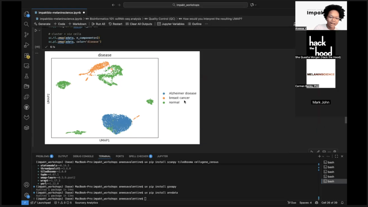Open the new terminal launch profile dropdown
This screenshot has height=207, width=368.
[323, 156]
